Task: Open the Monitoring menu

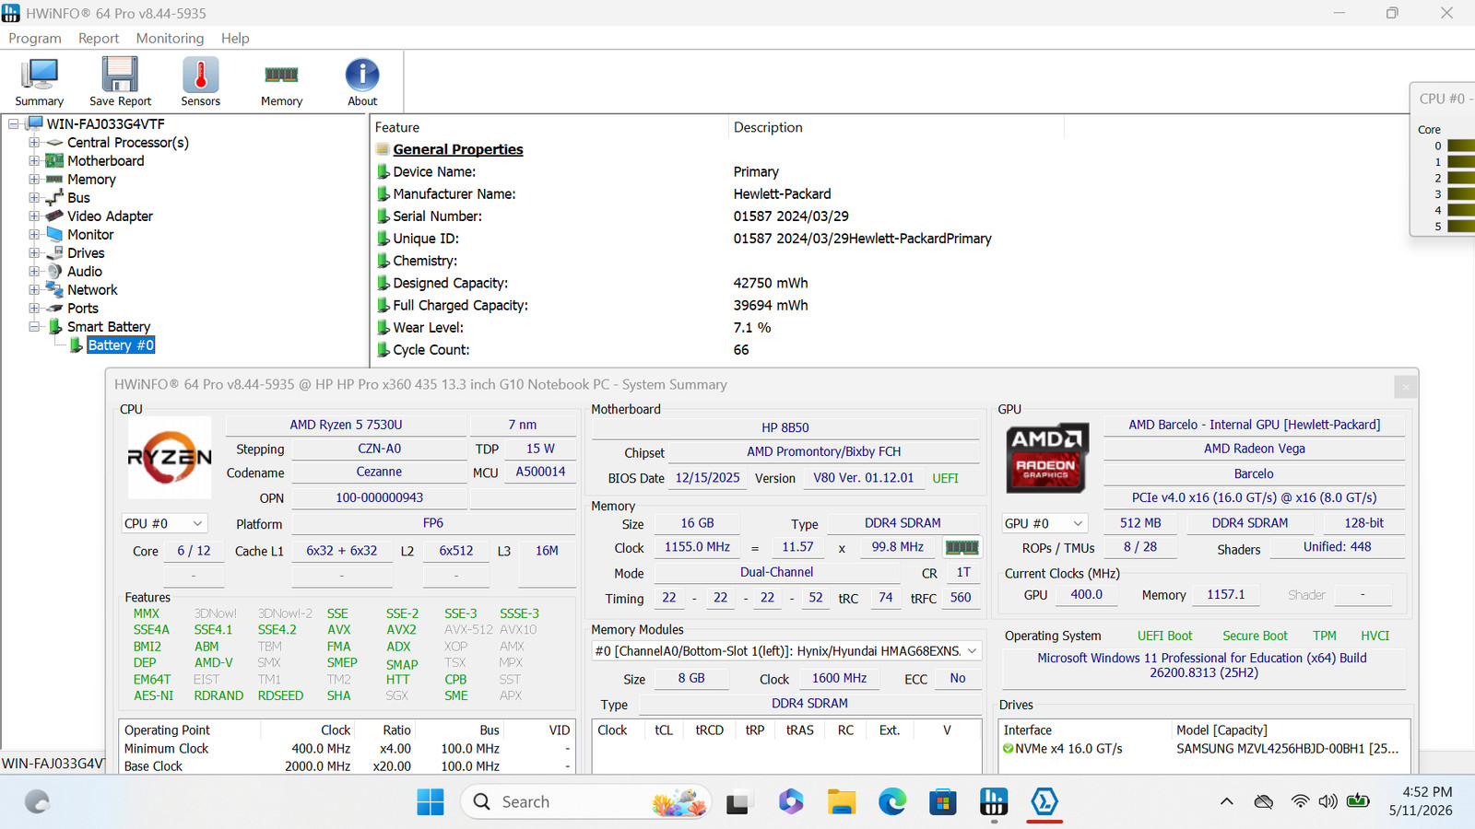Action: 170,38
